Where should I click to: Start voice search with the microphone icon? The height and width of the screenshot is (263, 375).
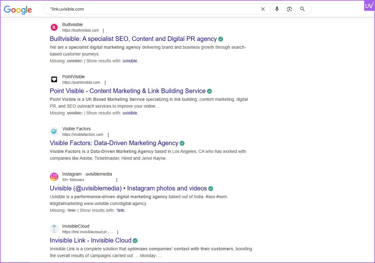click(277, 9)
